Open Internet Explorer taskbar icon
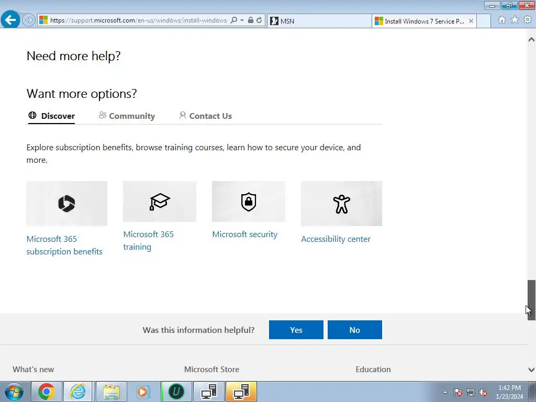Viewport: 536px width, 402px height. pyautogui.click(x=79, y=392)
